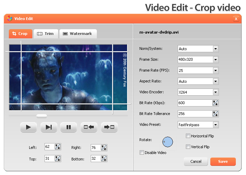Click inside the Top crop value field
The image size is (246, 175).
(x=49, y=159)
